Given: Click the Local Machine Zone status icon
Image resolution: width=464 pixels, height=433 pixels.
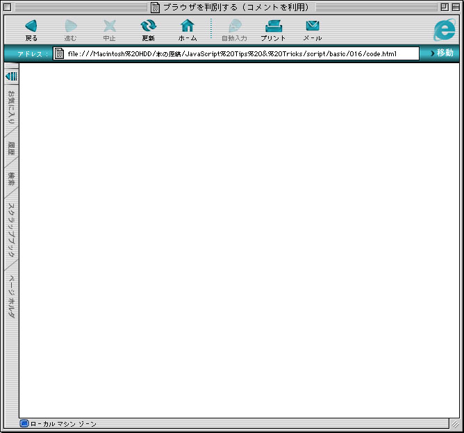Looking at the screenshot, I should point(24,423).
